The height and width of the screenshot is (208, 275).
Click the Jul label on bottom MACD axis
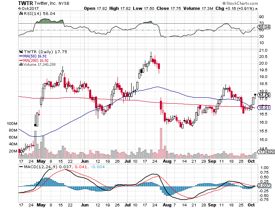coord(128,205)
